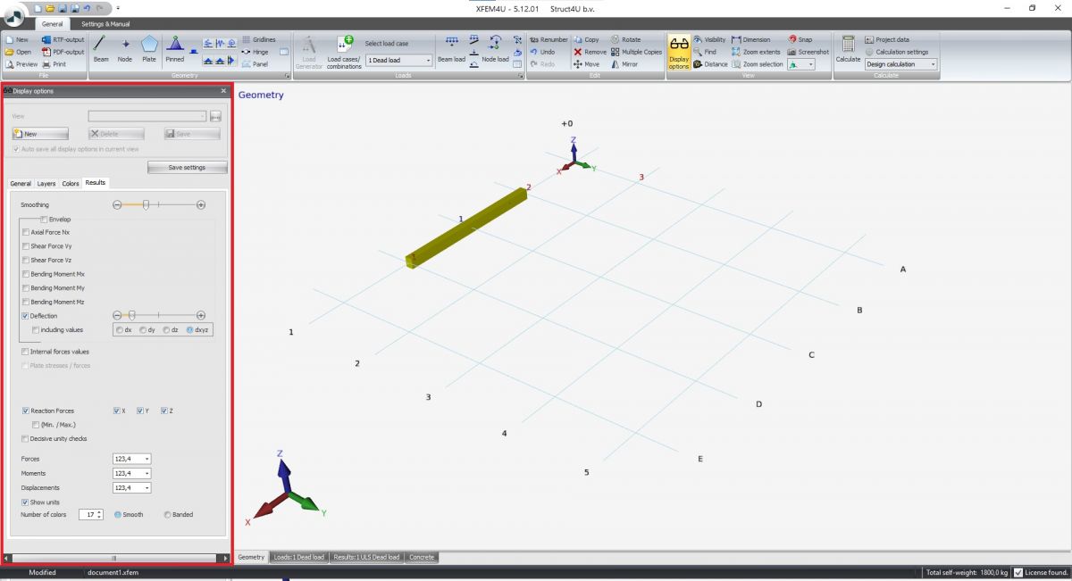Image resolution: width=1072 pixels, height=581 pixels.
Task: Open Load cases/combinations dialog
Action: point(344,50)
